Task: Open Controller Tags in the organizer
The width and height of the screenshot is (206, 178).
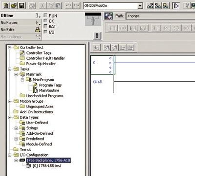Action: pos(39,53)
